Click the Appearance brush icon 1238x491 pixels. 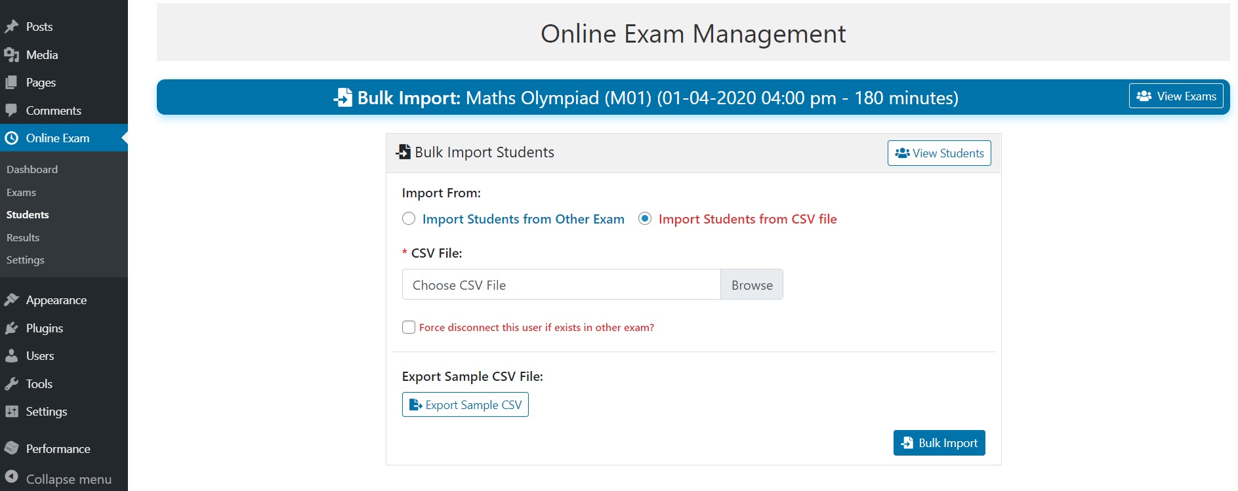[13, 300]
